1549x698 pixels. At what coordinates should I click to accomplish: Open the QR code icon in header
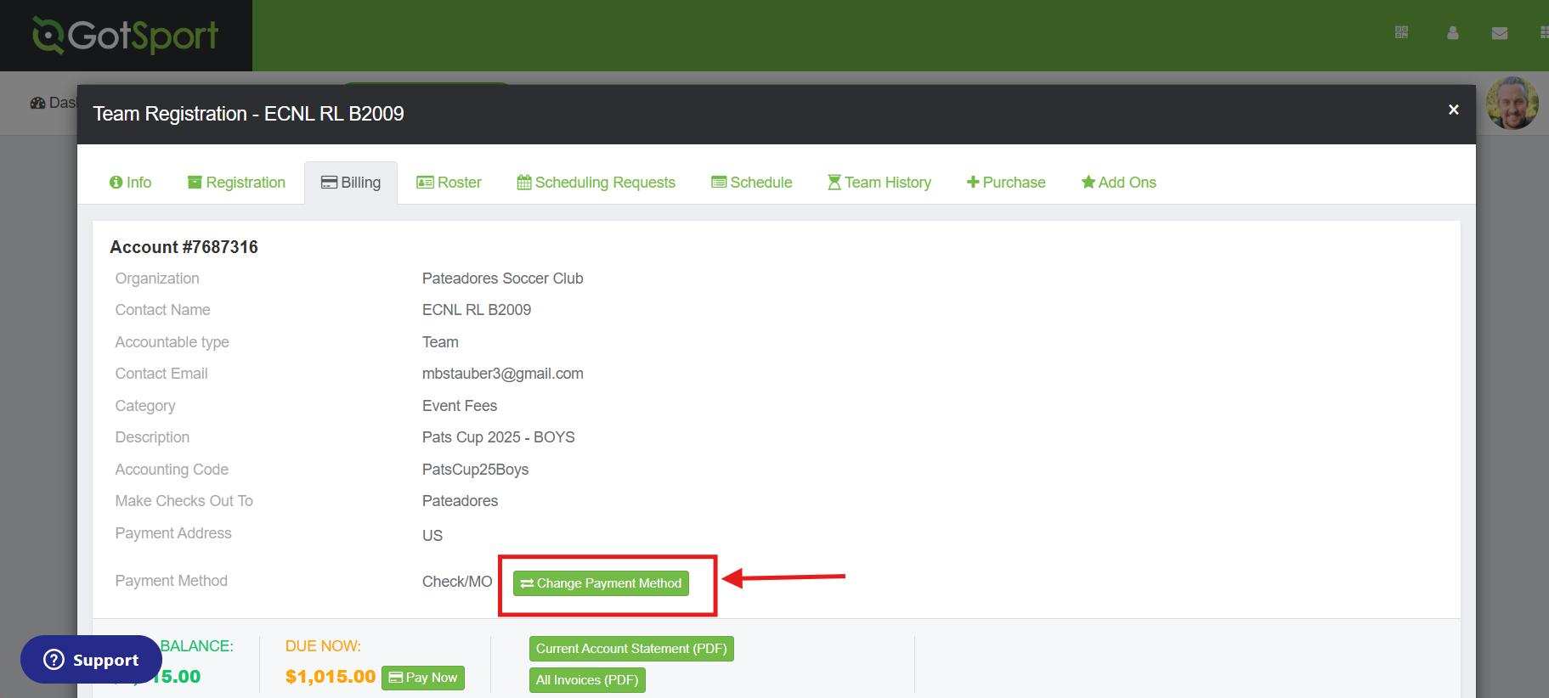tap(1401, 32)
